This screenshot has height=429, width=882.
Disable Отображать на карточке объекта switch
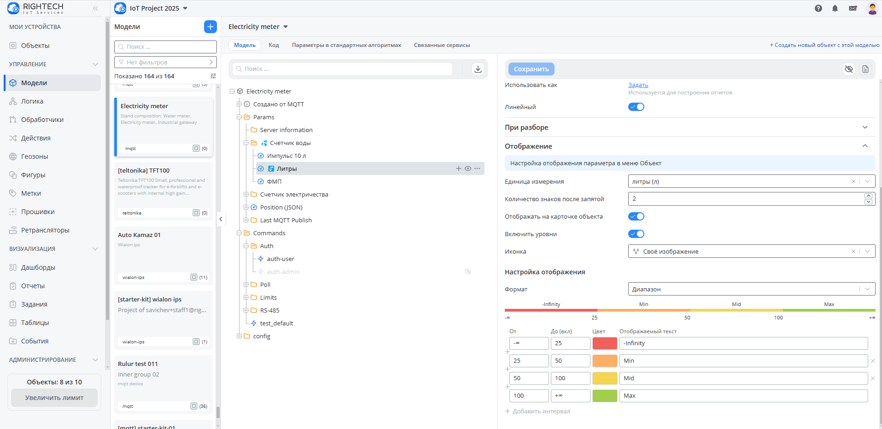point(636,216)
